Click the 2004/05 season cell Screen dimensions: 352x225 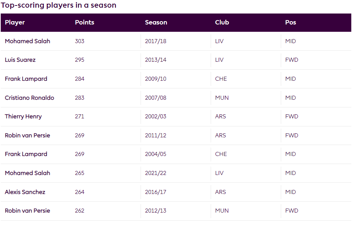click(x=156, y=154)
